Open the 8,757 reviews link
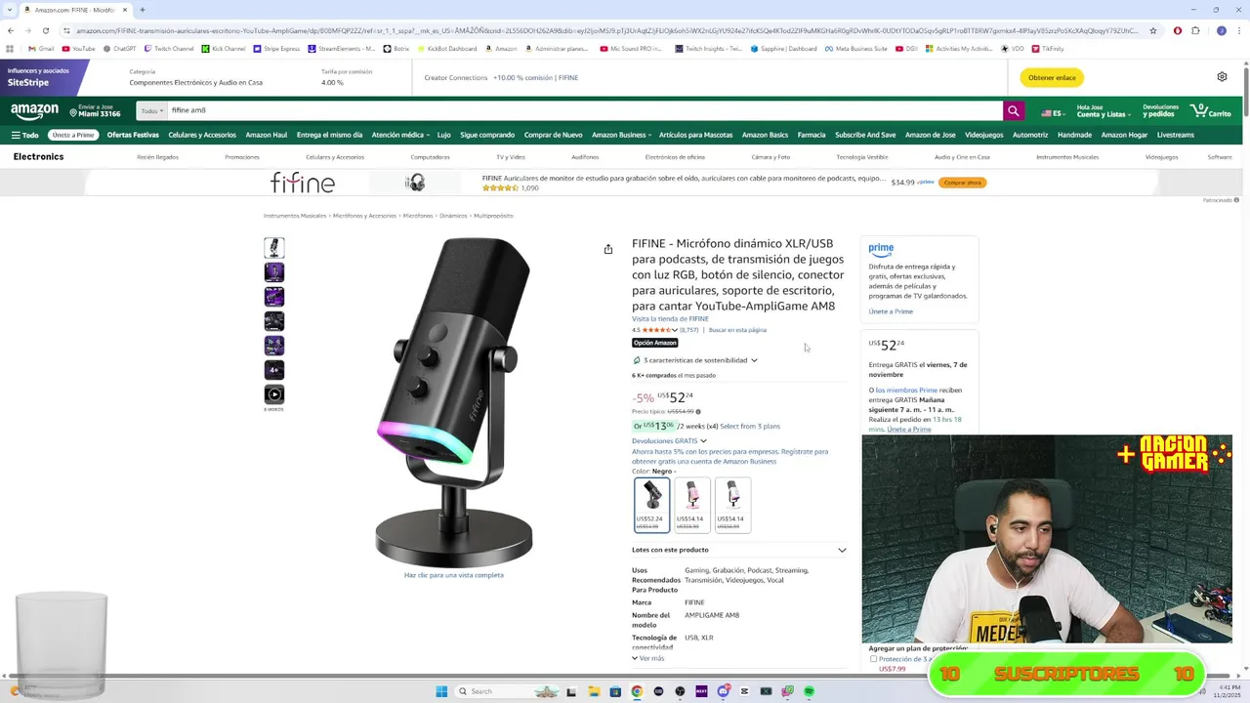This screenshot has width=1250, height=703. tap(689, 330)
